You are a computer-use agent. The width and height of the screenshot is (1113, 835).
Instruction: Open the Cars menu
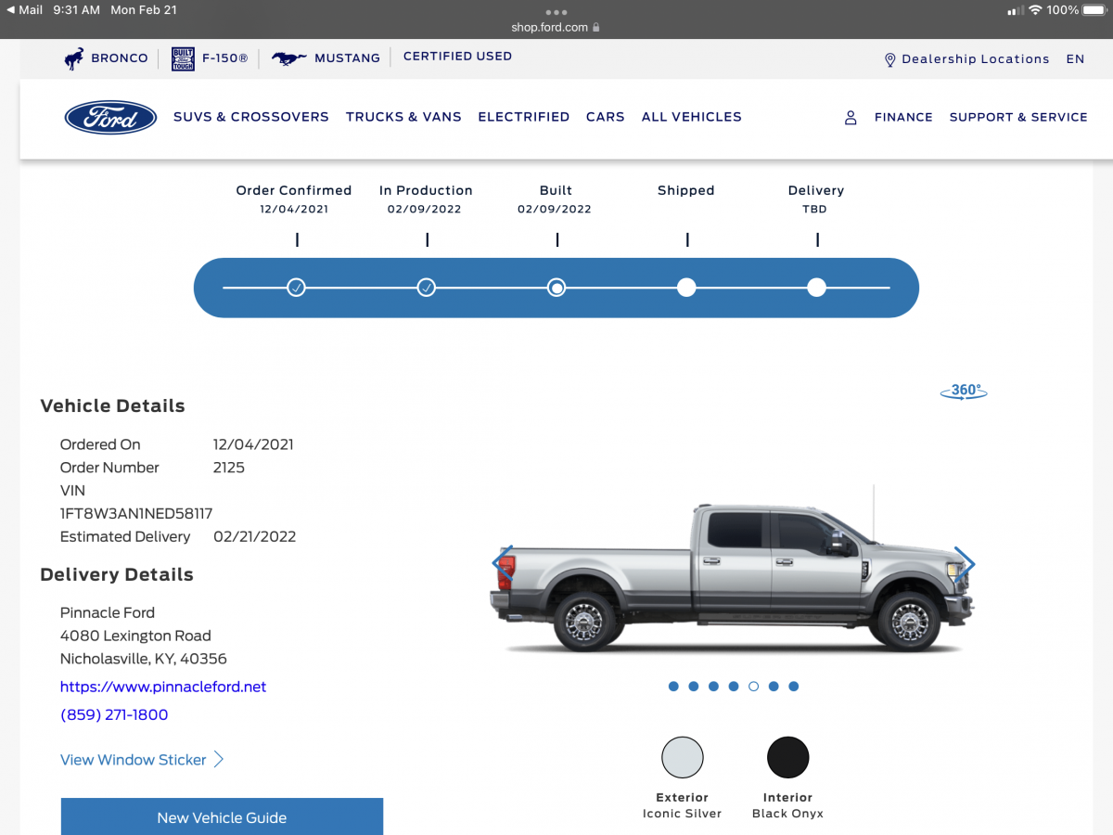[x=606, y=117]
